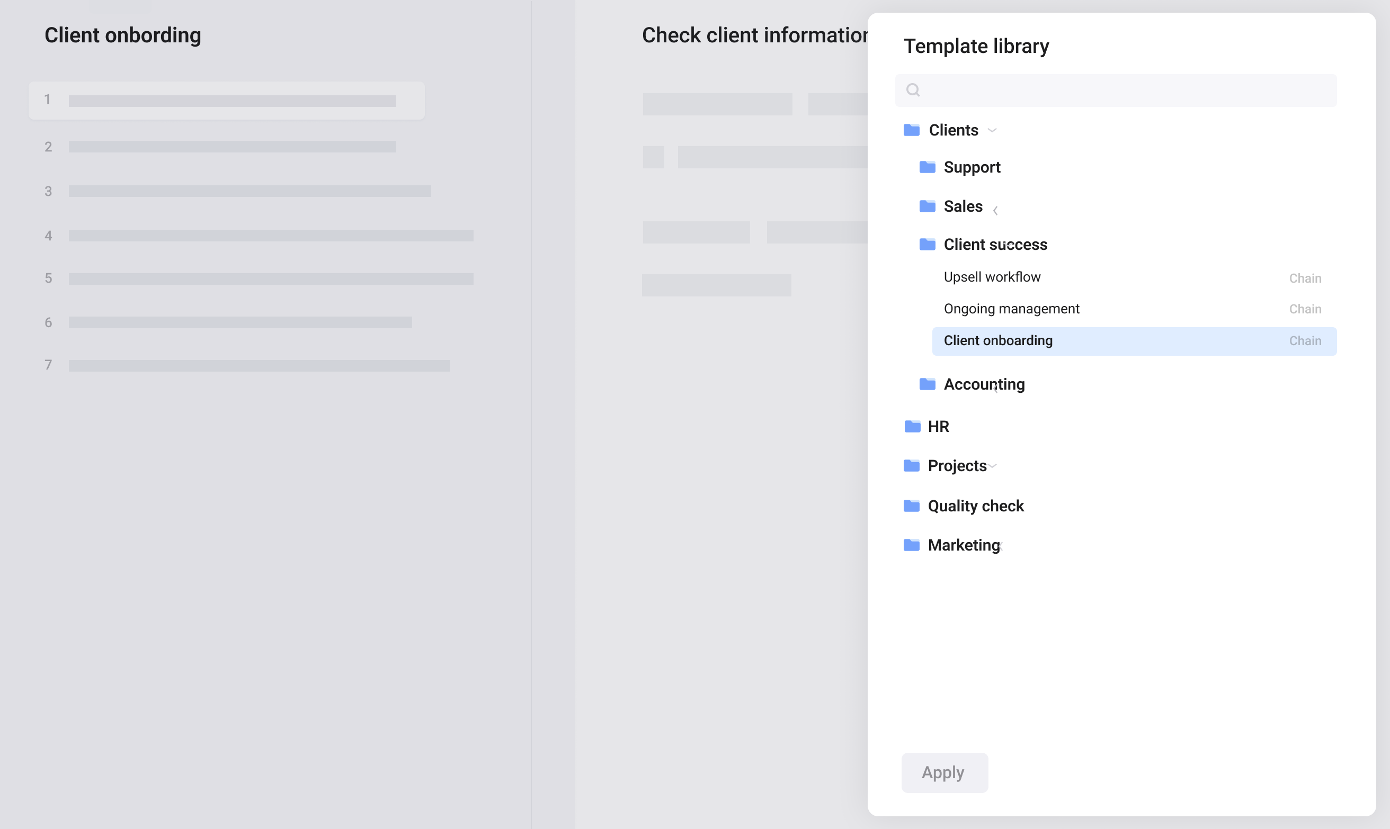Viewport: 1390px width, 829px height.
Task: Select step 7 in Client onbording list
Action: pos(247,365)
